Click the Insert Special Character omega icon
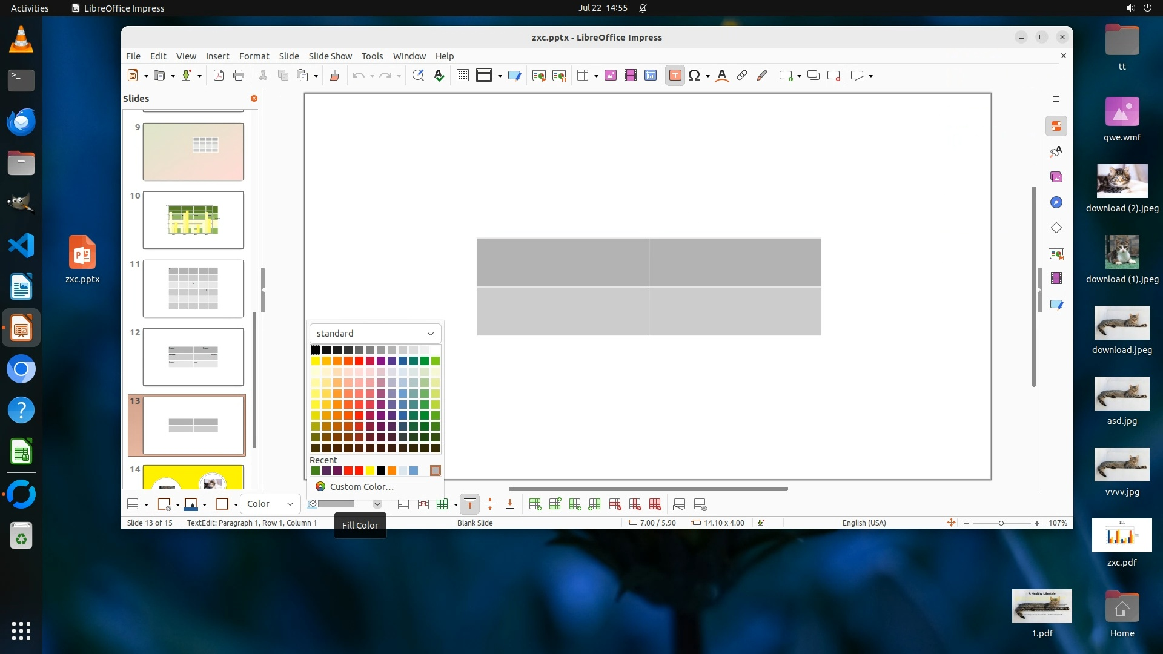Viewport: 1163px width, 654px height. pos(694,76)
